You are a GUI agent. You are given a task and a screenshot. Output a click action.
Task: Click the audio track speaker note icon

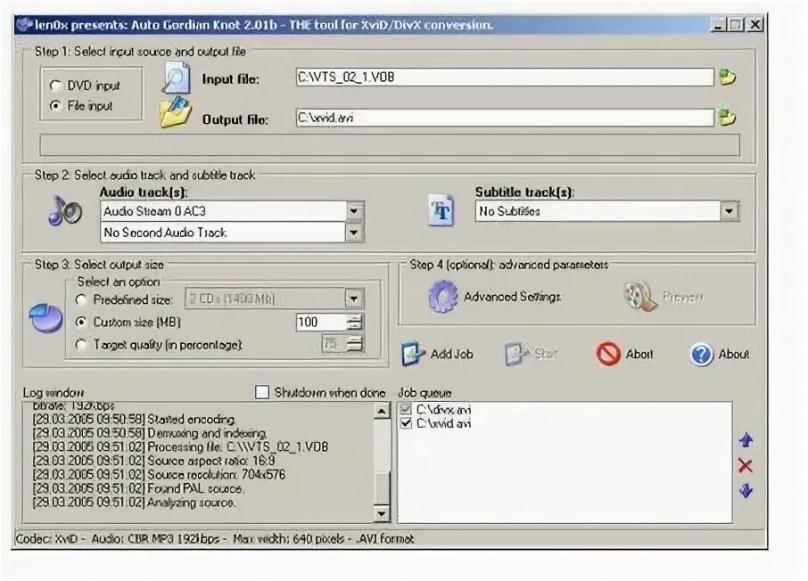point(65,211)
